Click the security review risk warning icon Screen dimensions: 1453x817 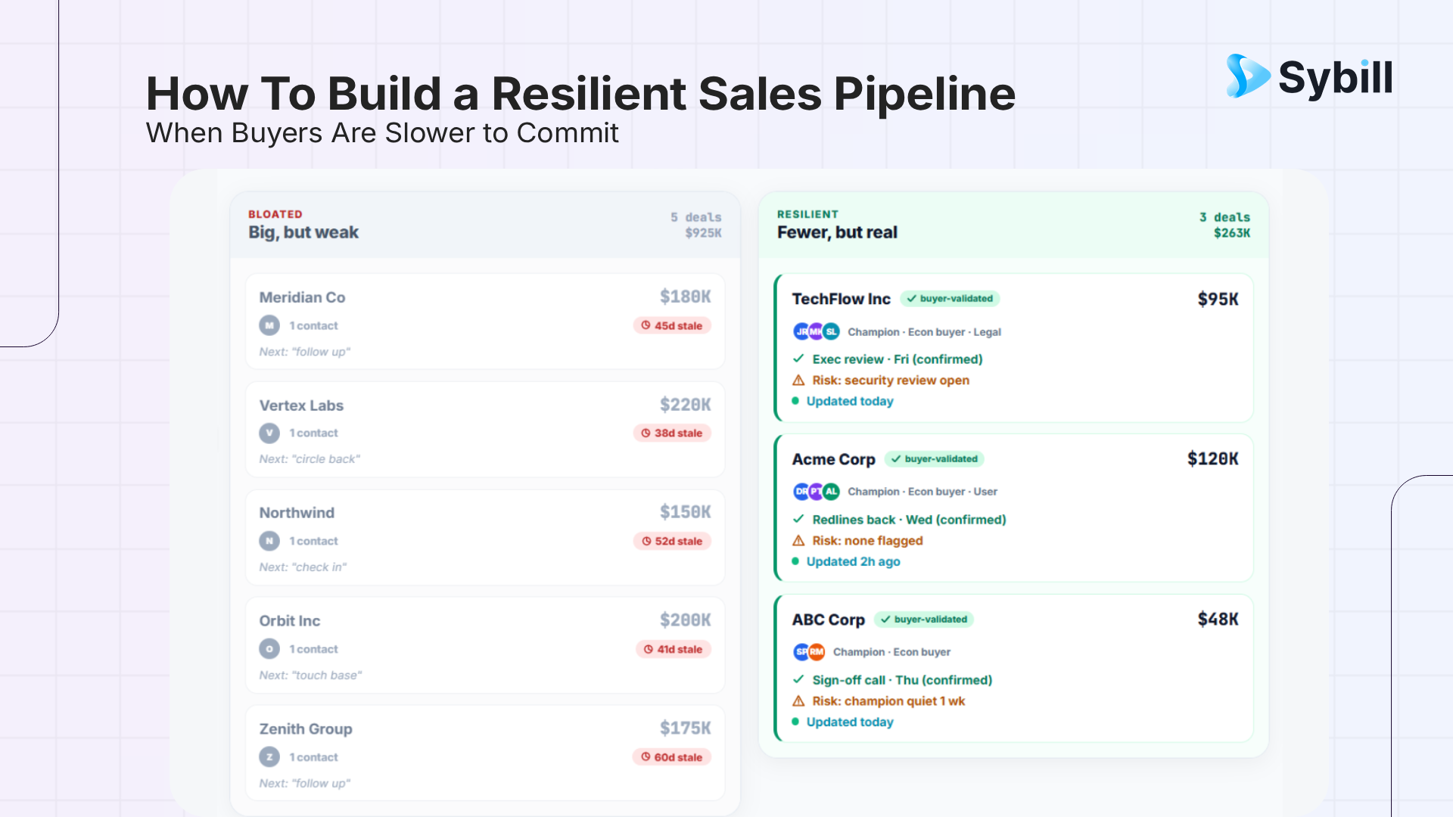click(x=798, y=380)
